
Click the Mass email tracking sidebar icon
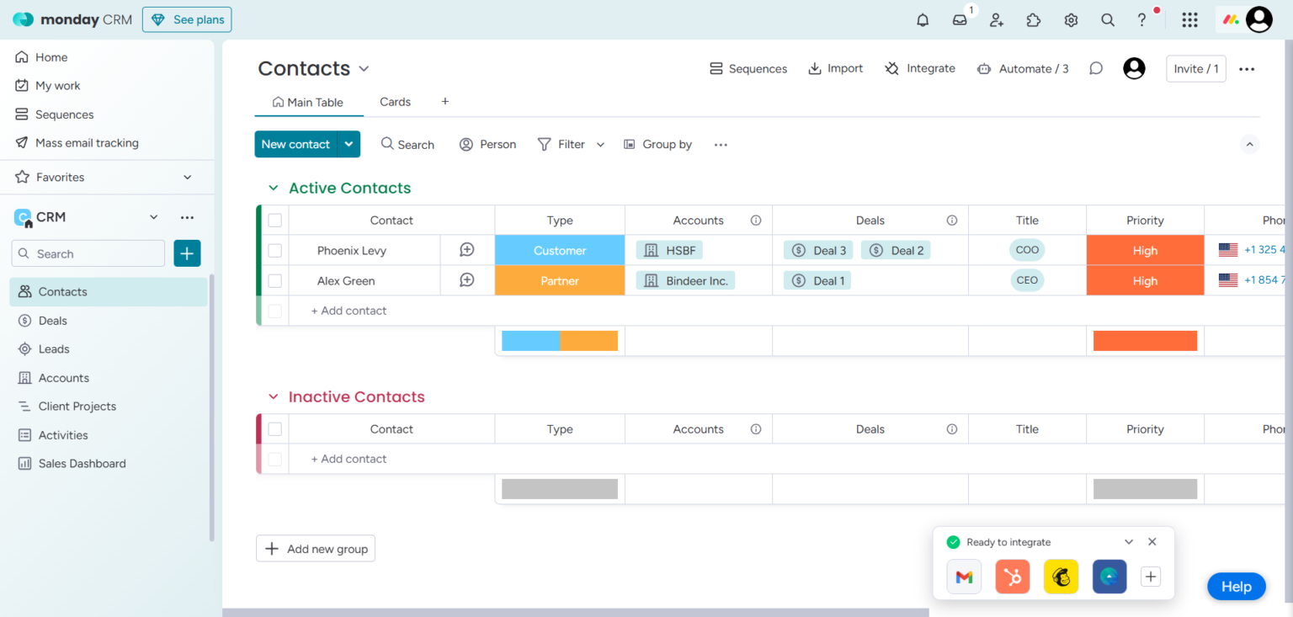pos(23,142)
